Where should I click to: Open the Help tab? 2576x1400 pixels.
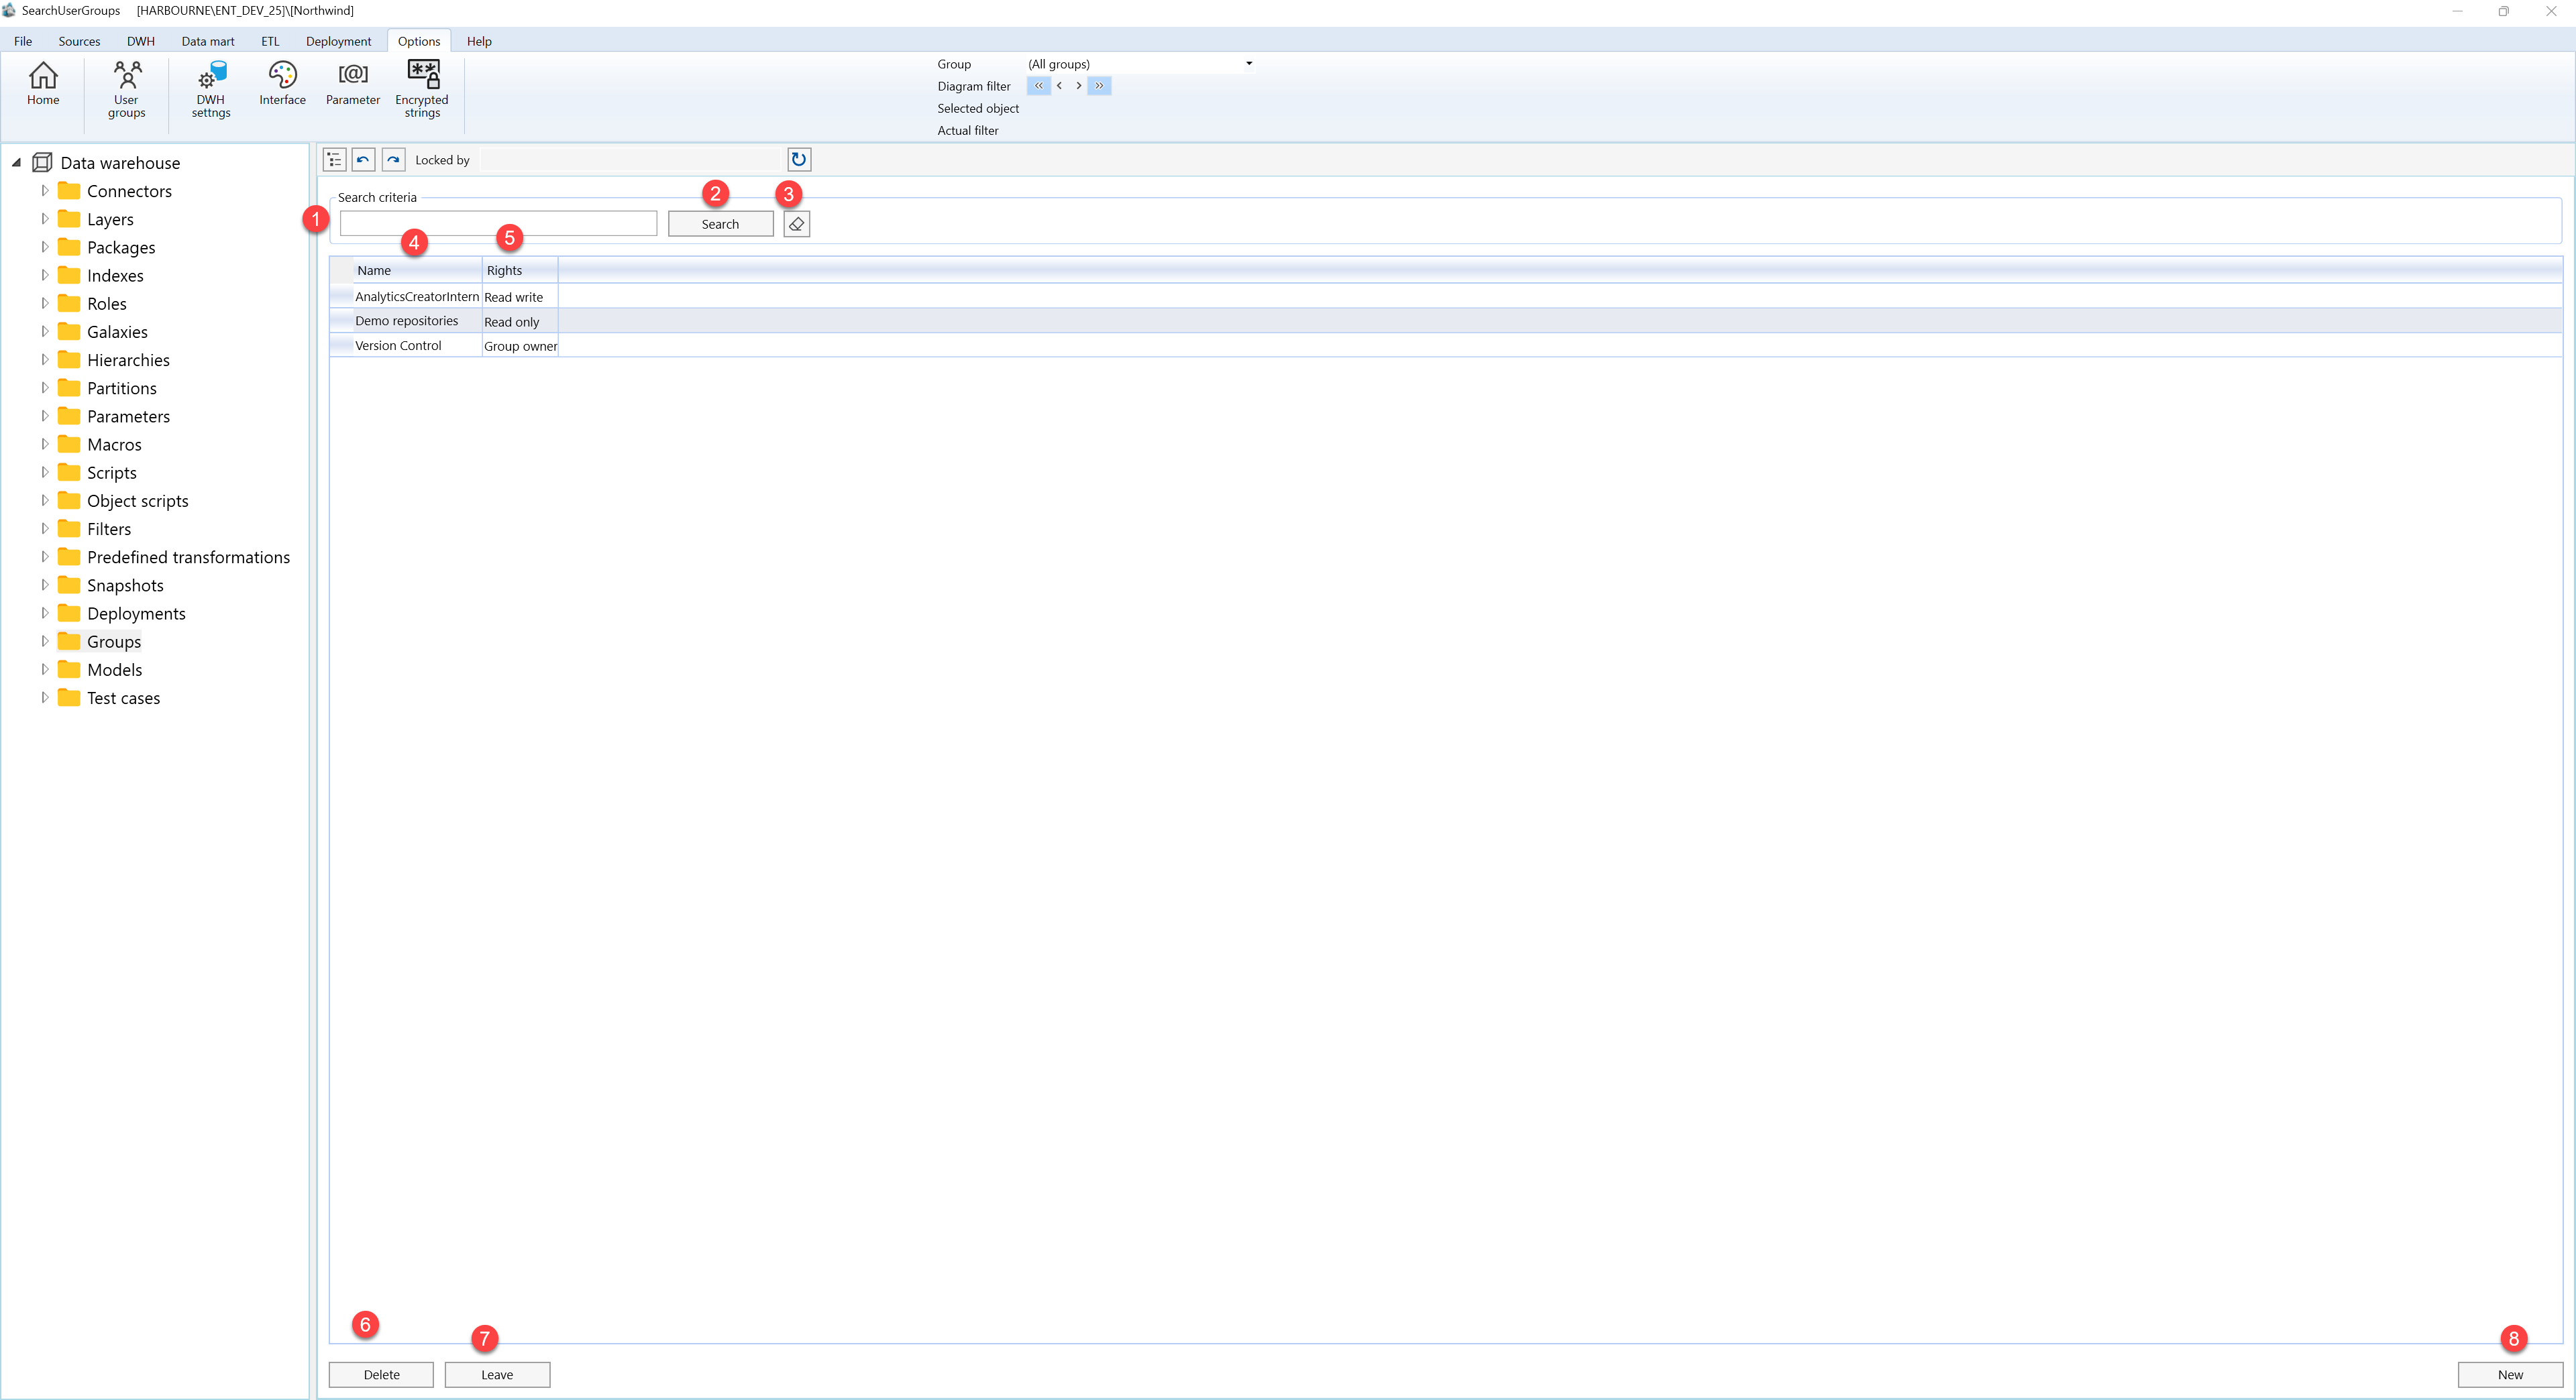(479, 41)
